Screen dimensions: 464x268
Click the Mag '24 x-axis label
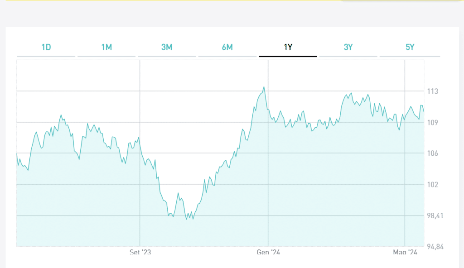[405, 252]
